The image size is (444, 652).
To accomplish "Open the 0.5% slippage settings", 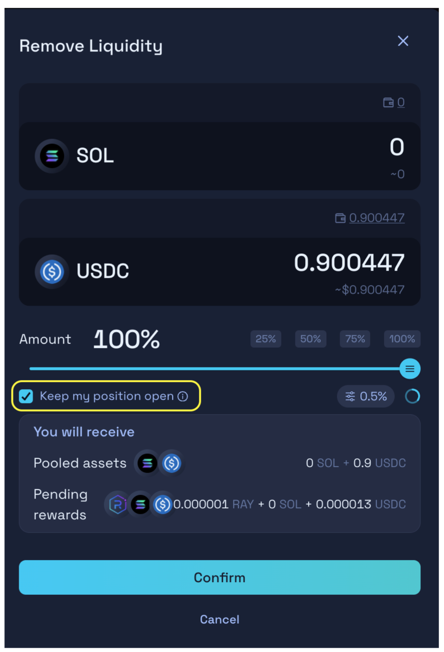I will [366, 396].
